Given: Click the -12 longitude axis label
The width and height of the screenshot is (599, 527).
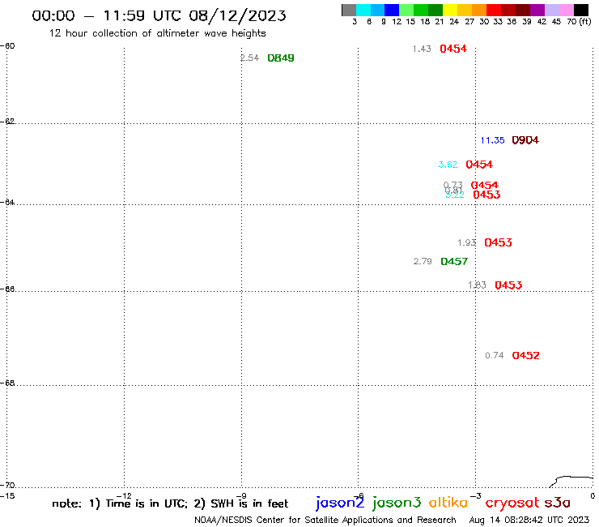Looking at the screenshot, I should pyautogui.click(x=124, y=496).
